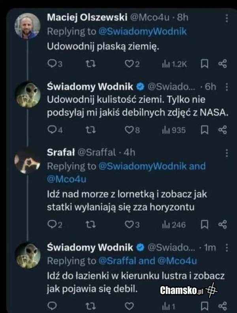Open more options on Maciej Olszewski's tweet
The image size is (237, 313).
point(226,18)
